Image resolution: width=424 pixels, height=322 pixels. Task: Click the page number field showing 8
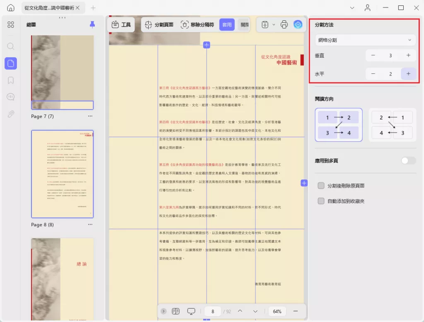(x=213, y=312)
